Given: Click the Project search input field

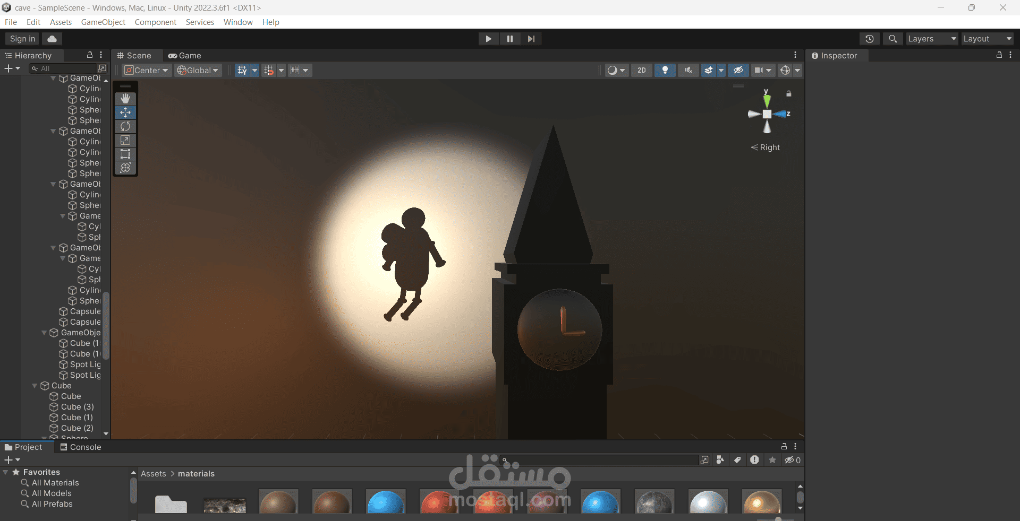Looking at the screenshot, I should tap(600, 460).
